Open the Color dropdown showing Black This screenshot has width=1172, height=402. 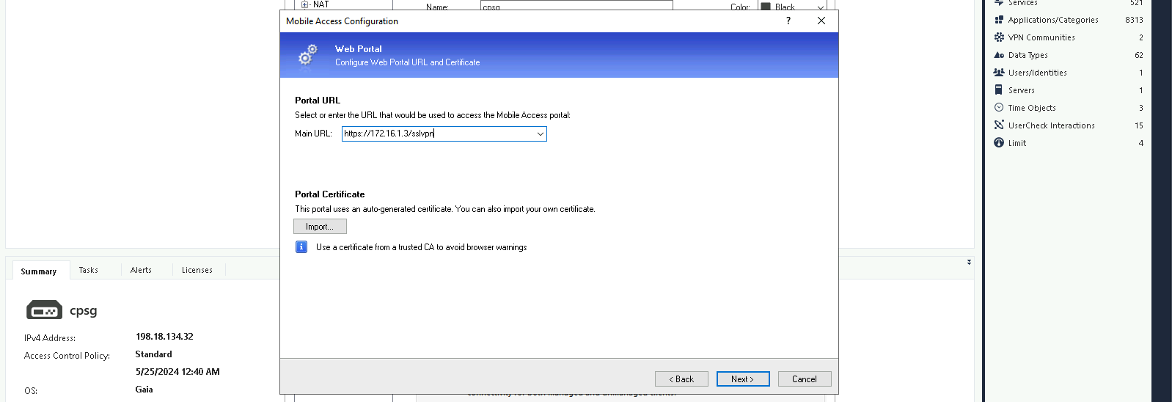tap(820, 7)
